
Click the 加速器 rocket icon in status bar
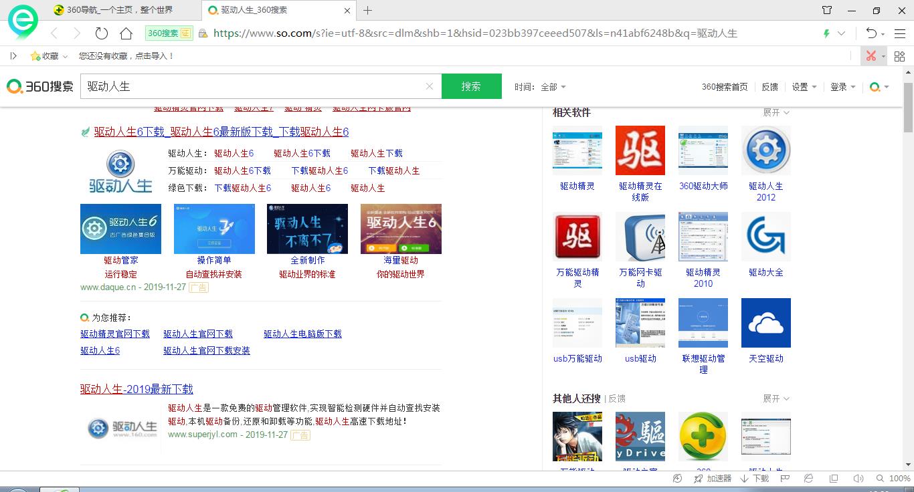[x=713, y=479]
